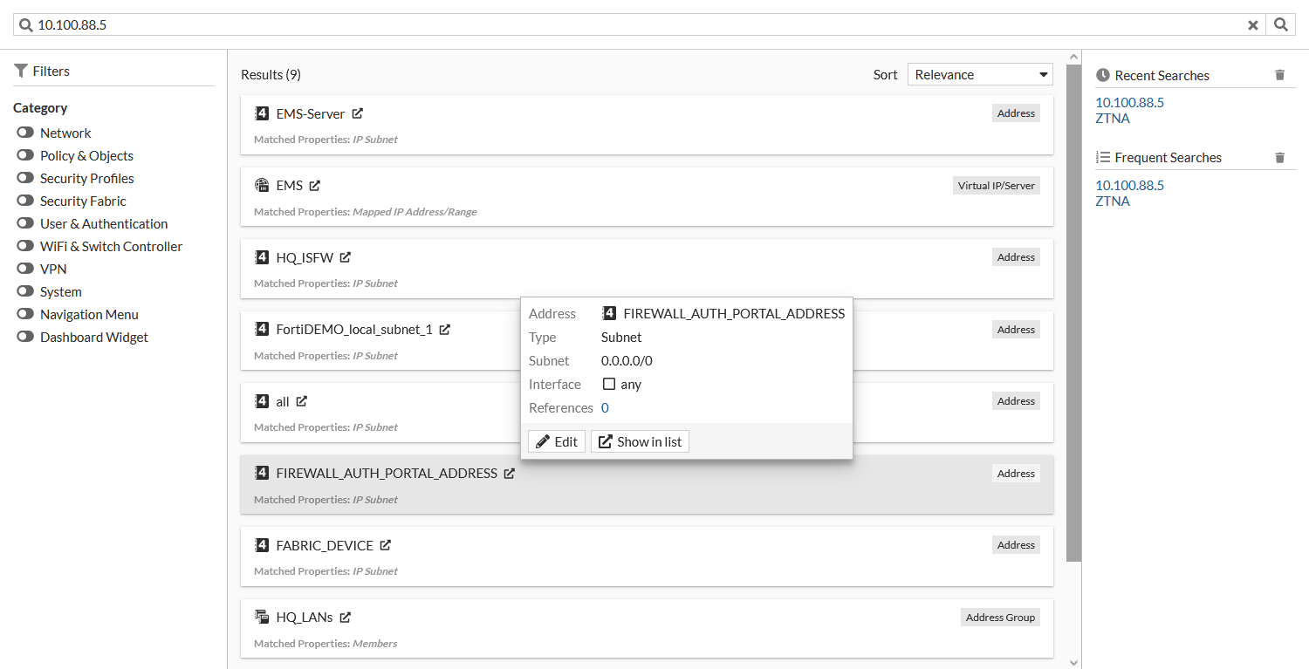Enable the Network category filter
This screenshot has width=1309, height=669.
coord(25,133)
